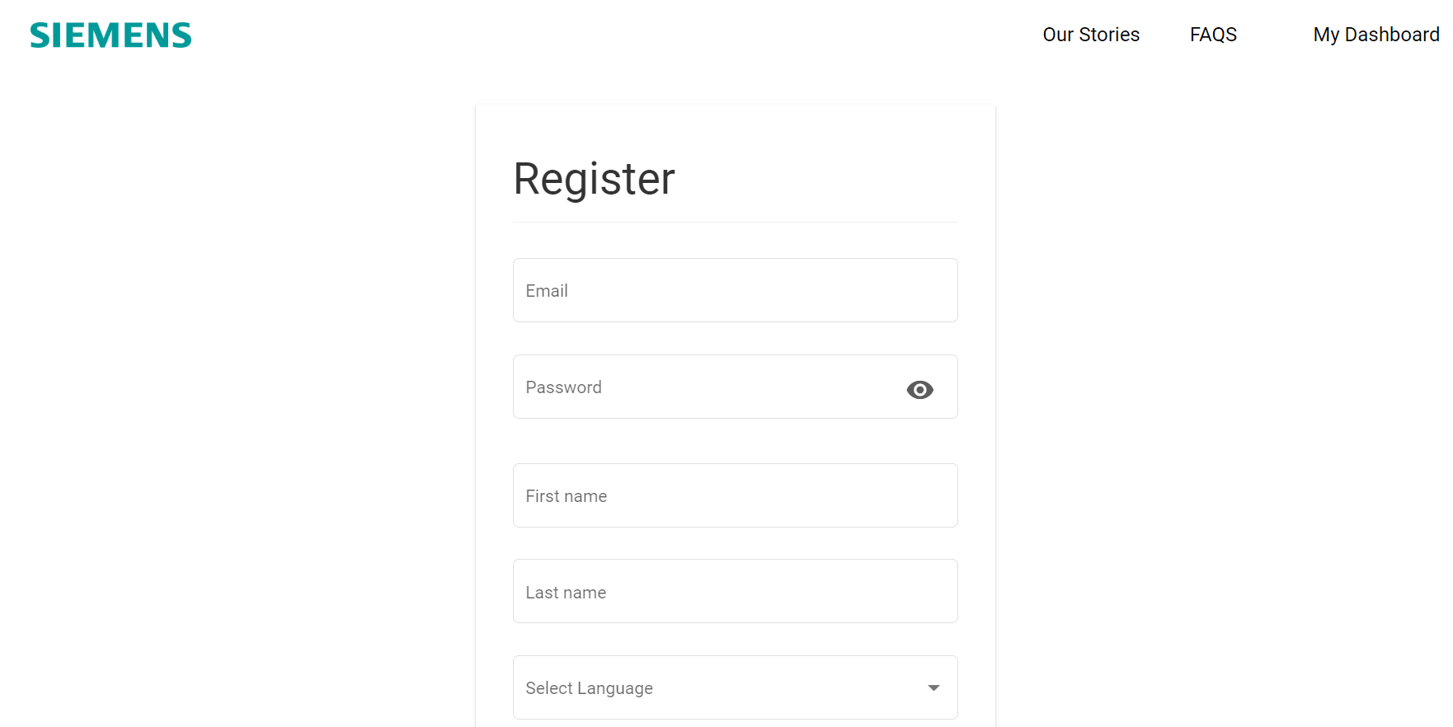The image size is (1453, 727).
Task: Click the Email placeholder label
Action: tap(547, 291)
